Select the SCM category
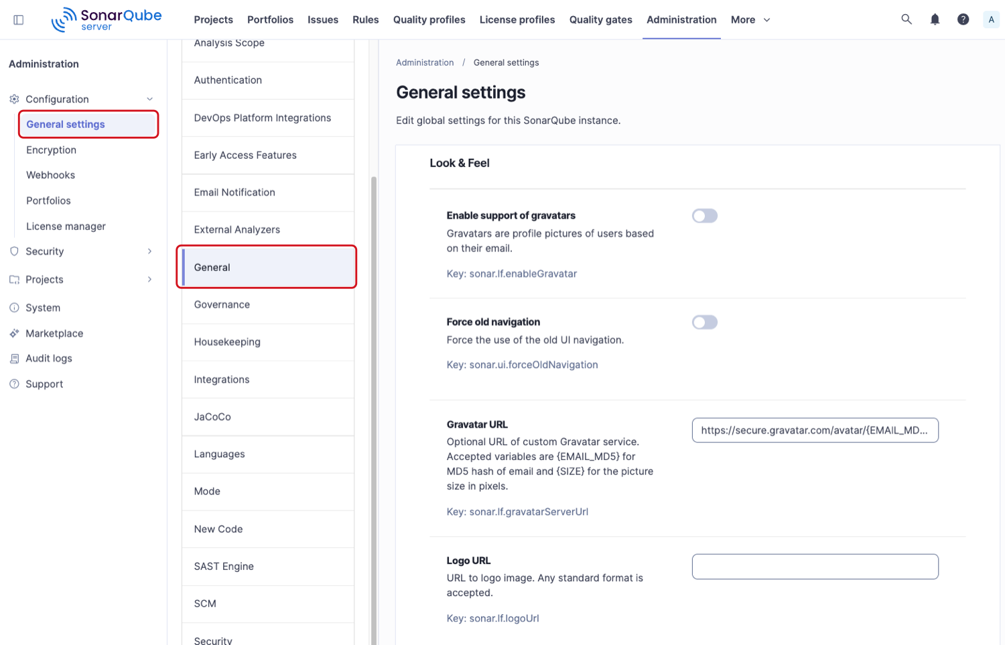This screenshot has width=1005, height=645. point(268,604)
